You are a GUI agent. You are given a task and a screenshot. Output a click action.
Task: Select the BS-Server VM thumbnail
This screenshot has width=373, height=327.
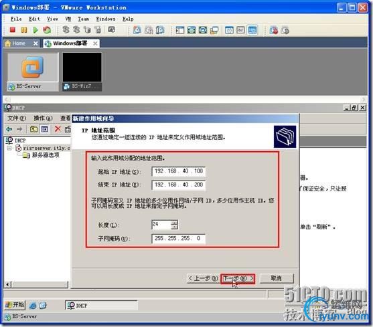(33, 72)
